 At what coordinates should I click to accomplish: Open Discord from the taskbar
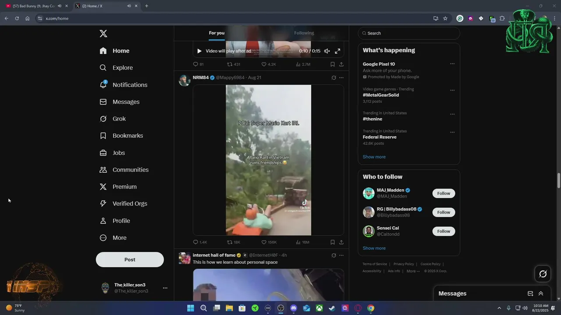point(294,308)
